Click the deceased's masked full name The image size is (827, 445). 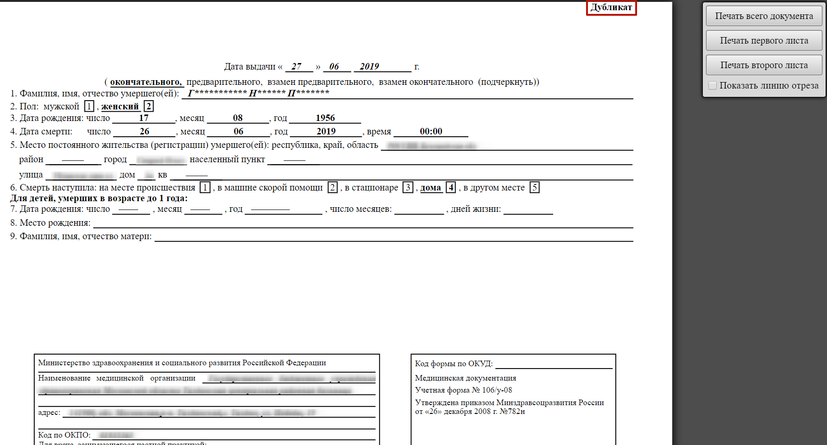coord(259,93)
